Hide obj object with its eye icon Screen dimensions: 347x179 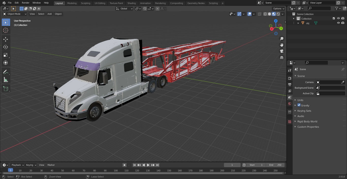pyautogui.click(x=338, y=23)
